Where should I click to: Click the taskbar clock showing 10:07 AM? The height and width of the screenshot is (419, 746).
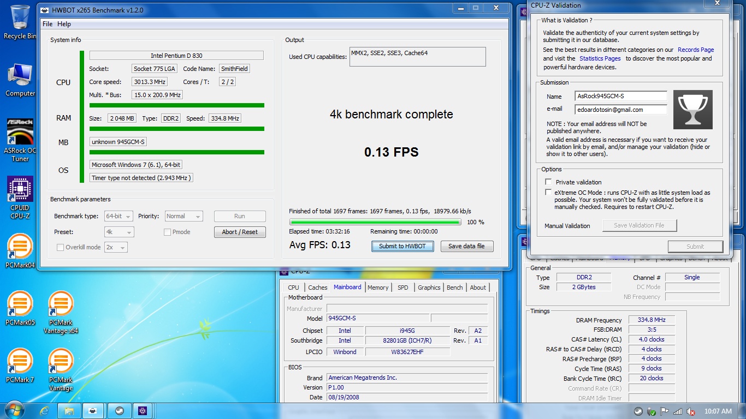tap(718, 411)
